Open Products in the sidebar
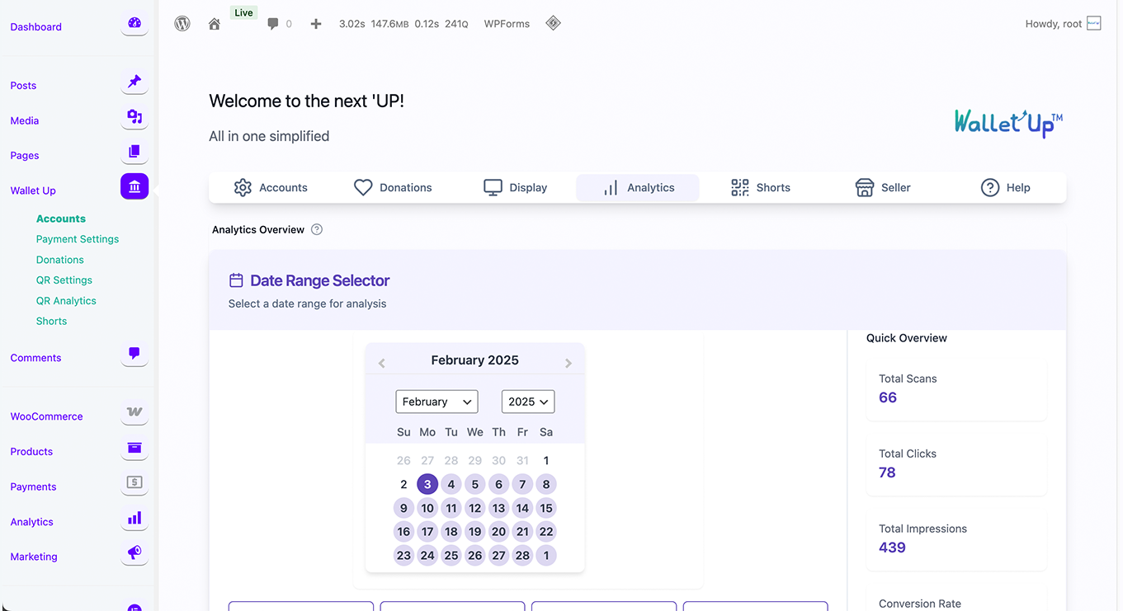 point(31,452)
